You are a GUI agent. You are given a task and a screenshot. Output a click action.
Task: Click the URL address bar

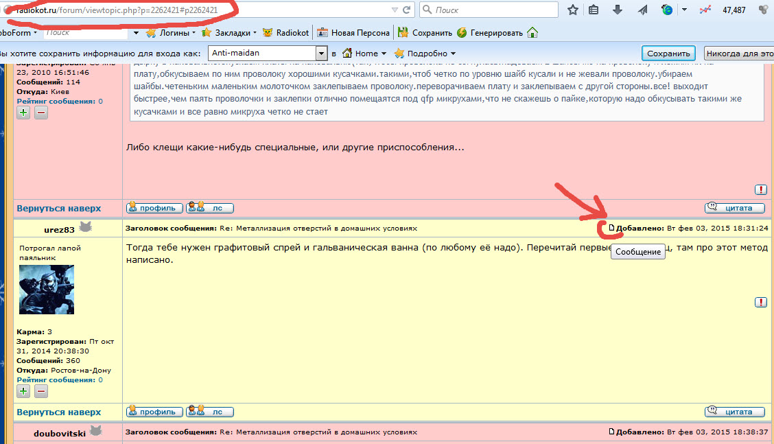[x=207, y=10]
